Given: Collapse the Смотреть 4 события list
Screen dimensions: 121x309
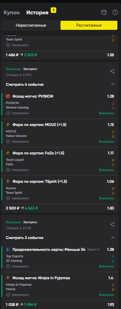Looking at the screenshot, I should (113, 84).
